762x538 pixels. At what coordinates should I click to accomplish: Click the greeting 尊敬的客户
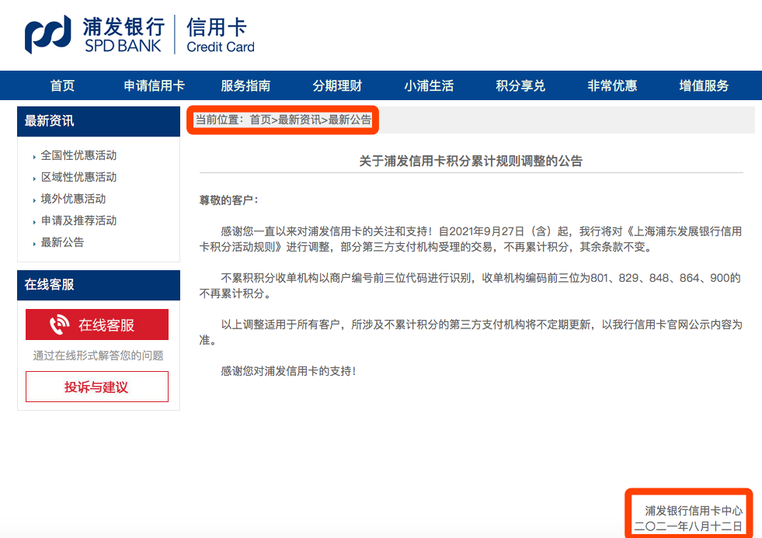pyautogui.click(x=228, y=200)
